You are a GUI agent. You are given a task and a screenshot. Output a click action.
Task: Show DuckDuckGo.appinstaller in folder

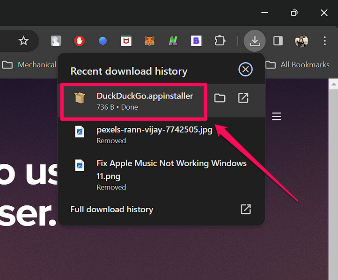(x=220, y=98)
